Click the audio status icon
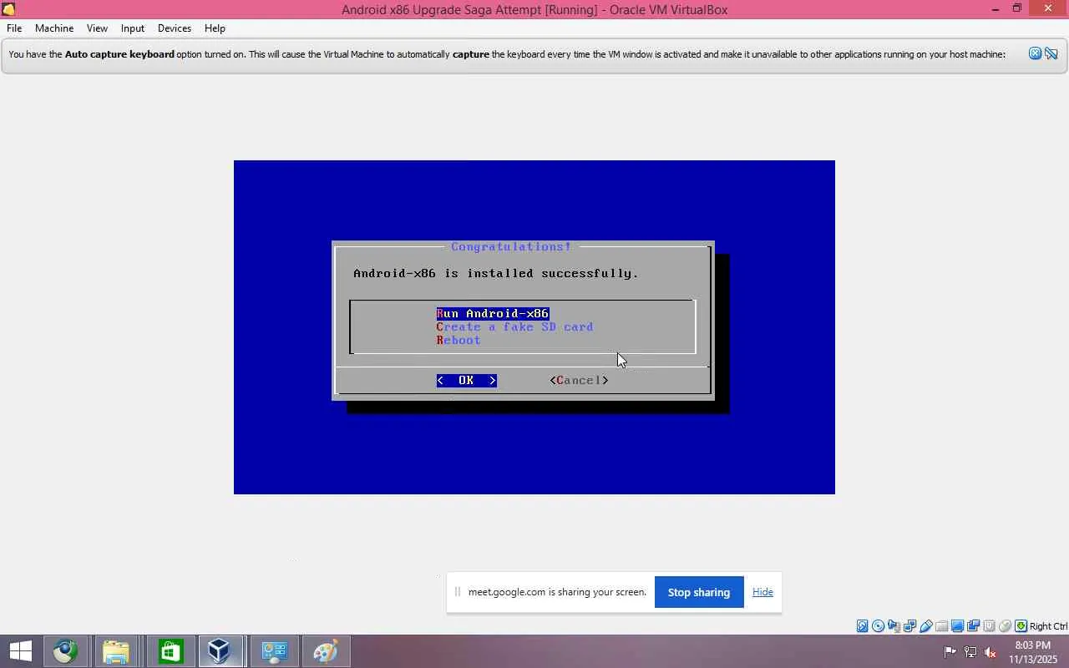The image size is (1069, 668). click(x=894, y=626)
